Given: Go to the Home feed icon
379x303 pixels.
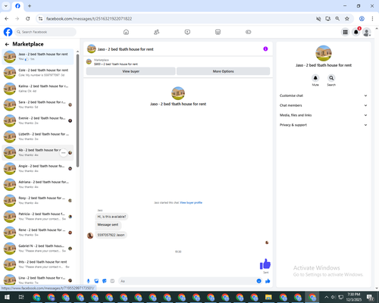Looking at the screenshot, I should point(126,32).
